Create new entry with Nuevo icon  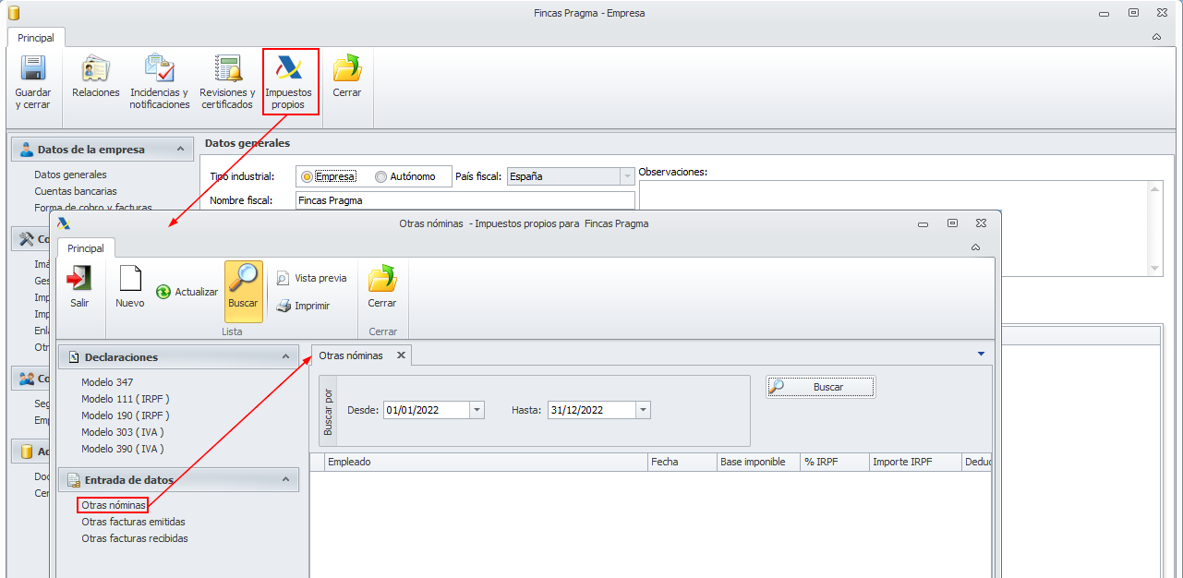[x=130, y=278]
